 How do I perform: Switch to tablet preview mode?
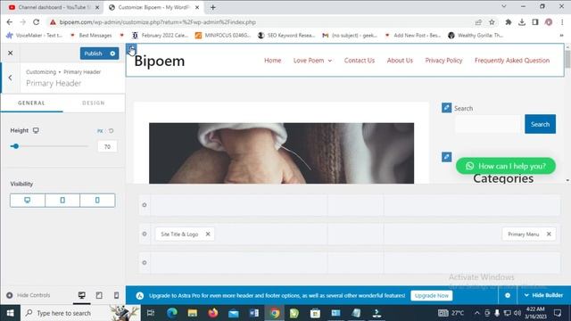pos(99,295)
